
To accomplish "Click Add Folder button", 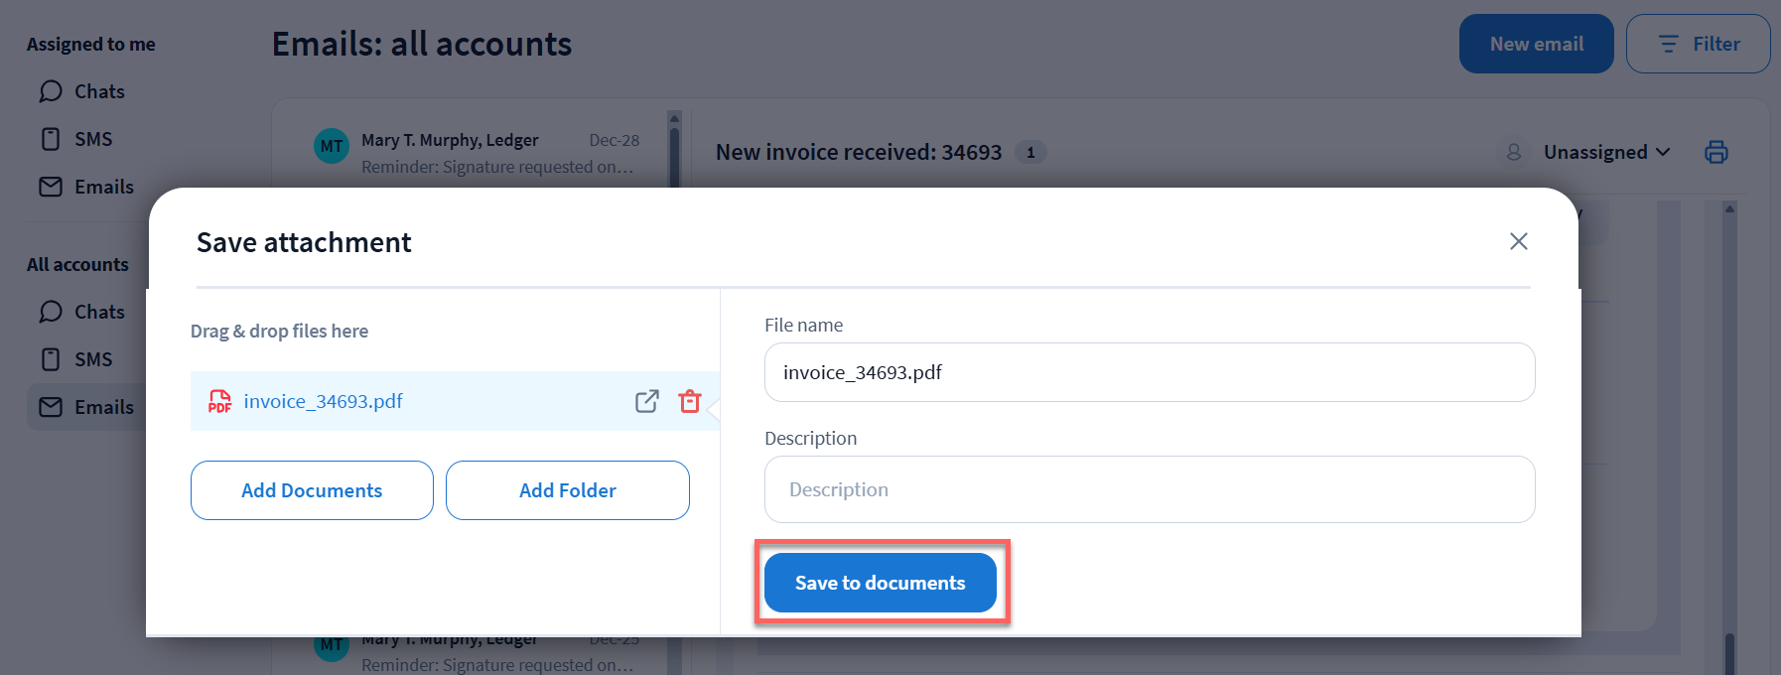I will click(x=567, y=490).
